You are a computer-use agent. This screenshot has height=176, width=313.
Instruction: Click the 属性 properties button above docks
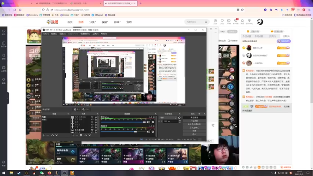(77, 110)
